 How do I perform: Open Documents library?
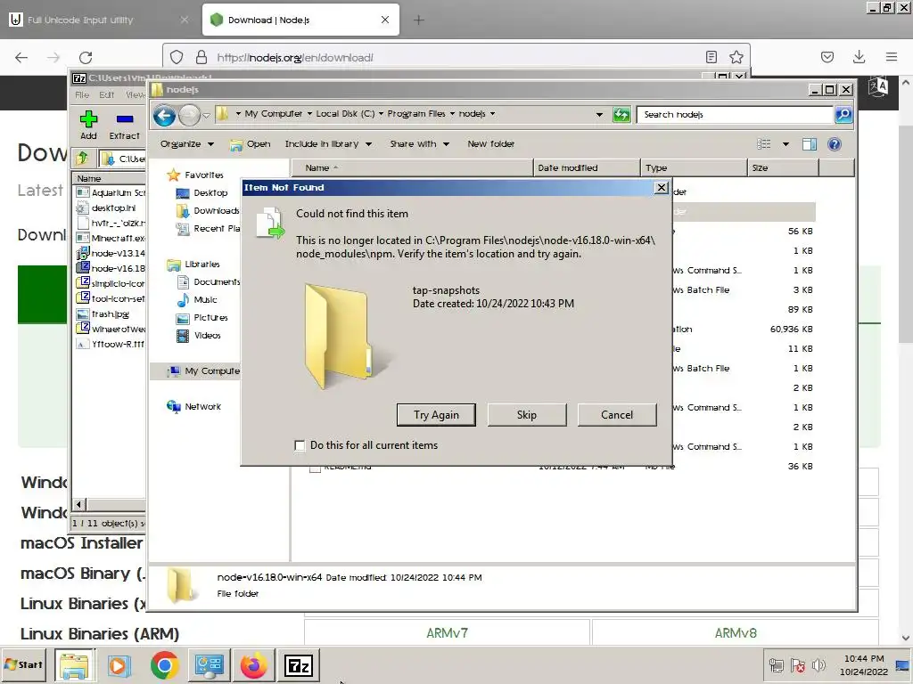coord(208,282)
